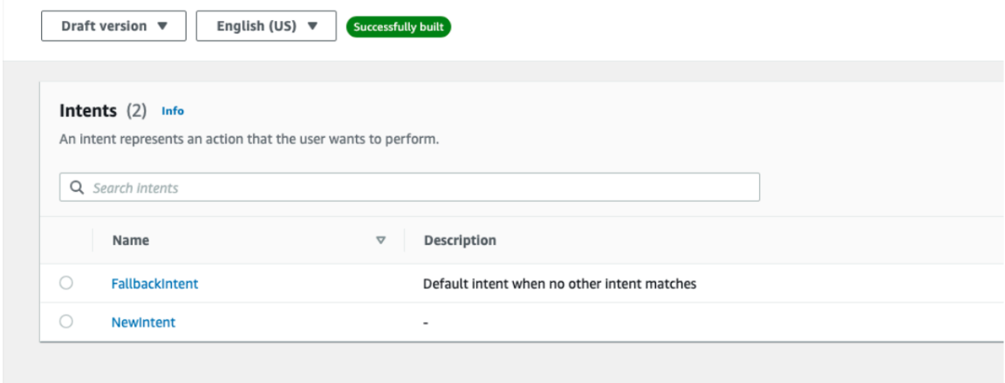Click the Description column header
The width and height of the screenshot is (1005, 383).
460,240
